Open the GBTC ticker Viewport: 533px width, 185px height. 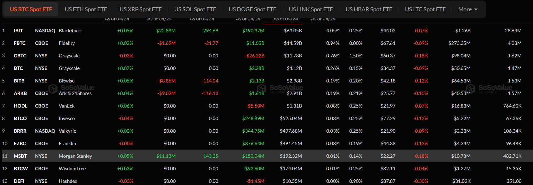[x=20, y=56]
